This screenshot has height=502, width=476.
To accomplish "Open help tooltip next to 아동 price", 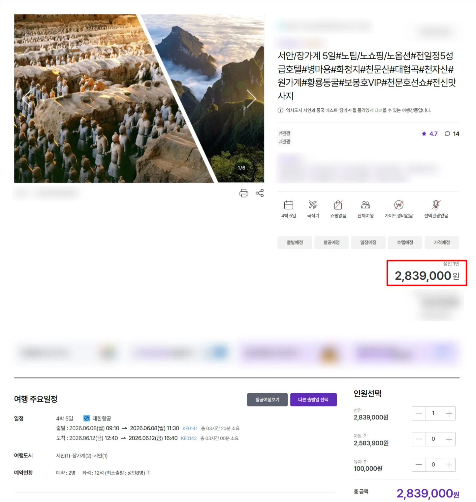I will pyautogui.click(x=365, y=436).
